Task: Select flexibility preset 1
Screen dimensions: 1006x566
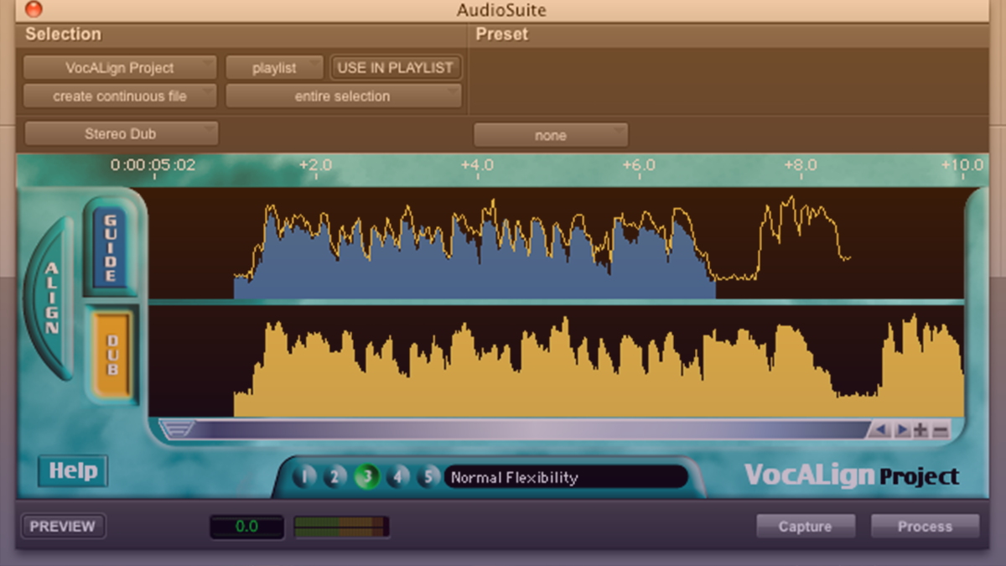Action: click(x=304, y=476)
